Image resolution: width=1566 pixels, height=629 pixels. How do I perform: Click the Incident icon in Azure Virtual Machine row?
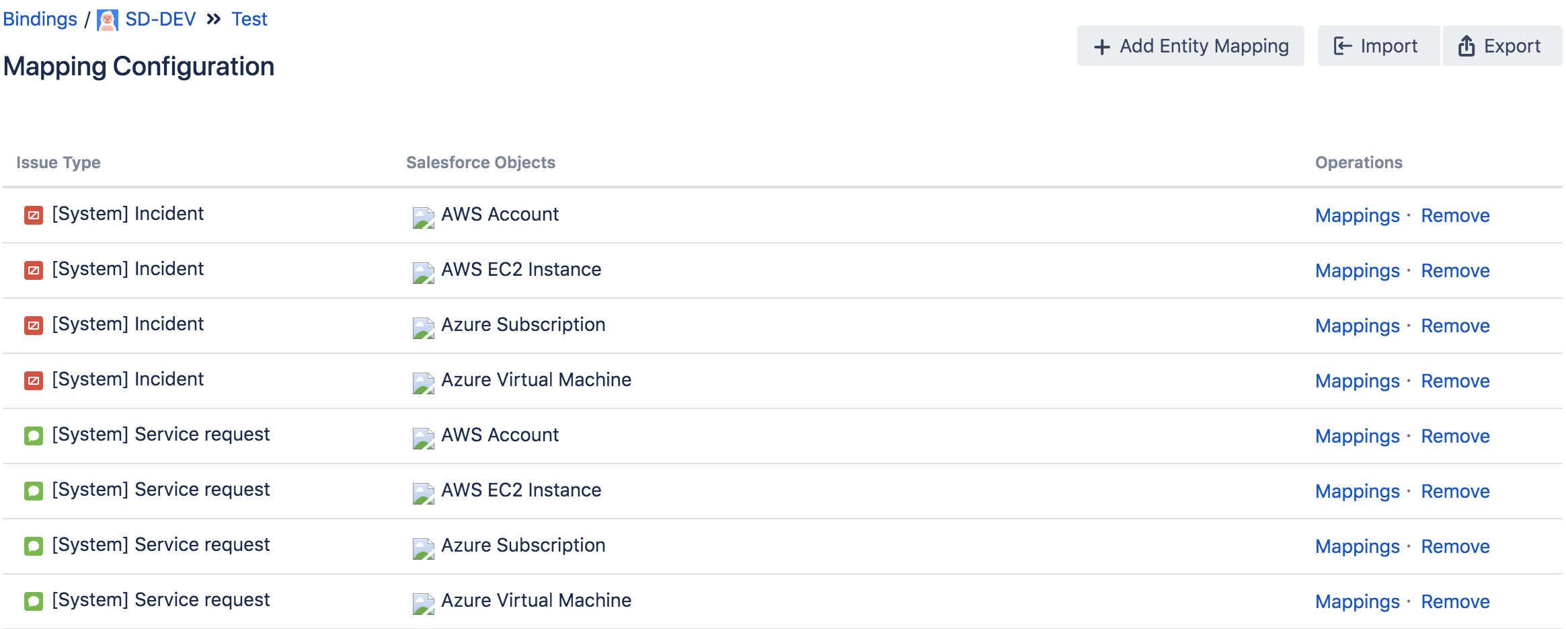34,381
